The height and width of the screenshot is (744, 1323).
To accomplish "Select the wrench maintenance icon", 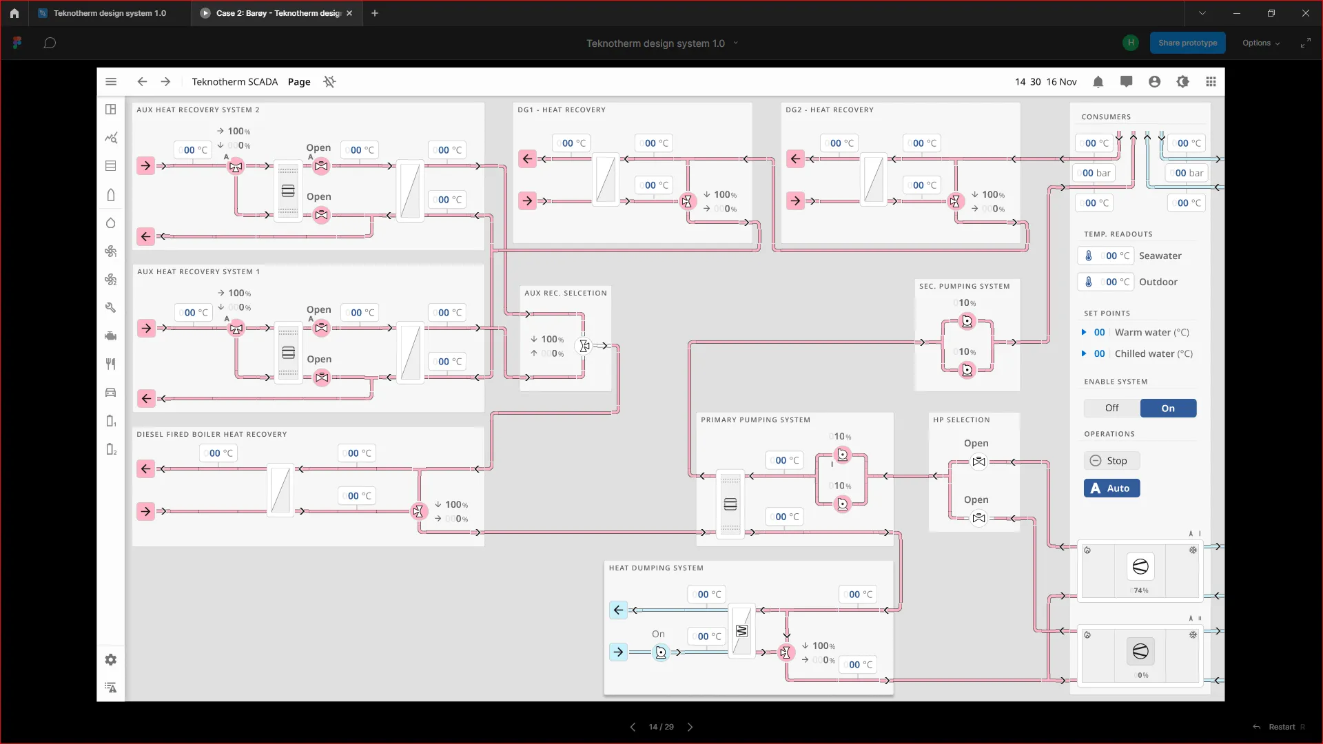I will pyautogui.click(x=110, y=307).
